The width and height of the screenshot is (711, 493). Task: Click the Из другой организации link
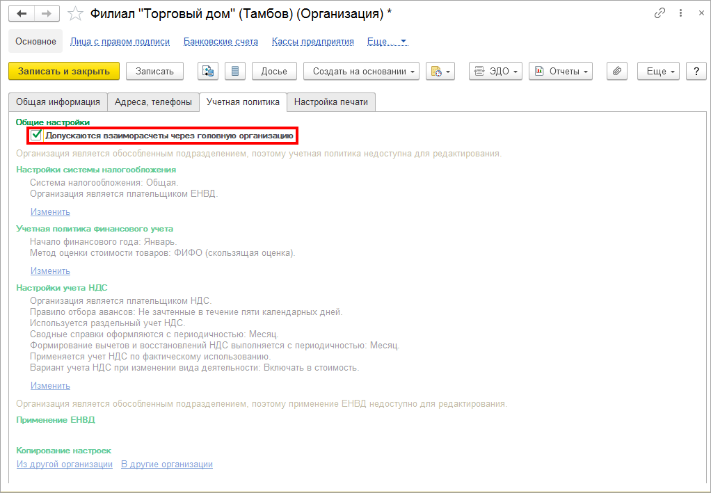pyautogui.click(x=65, y=464)
